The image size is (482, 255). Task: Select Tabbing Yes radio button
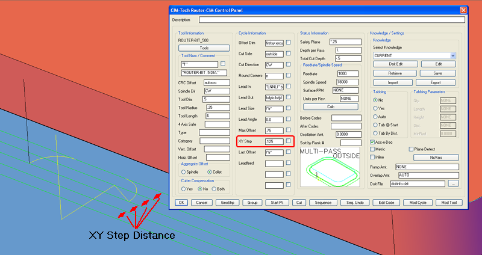click(x=375, y=108)
